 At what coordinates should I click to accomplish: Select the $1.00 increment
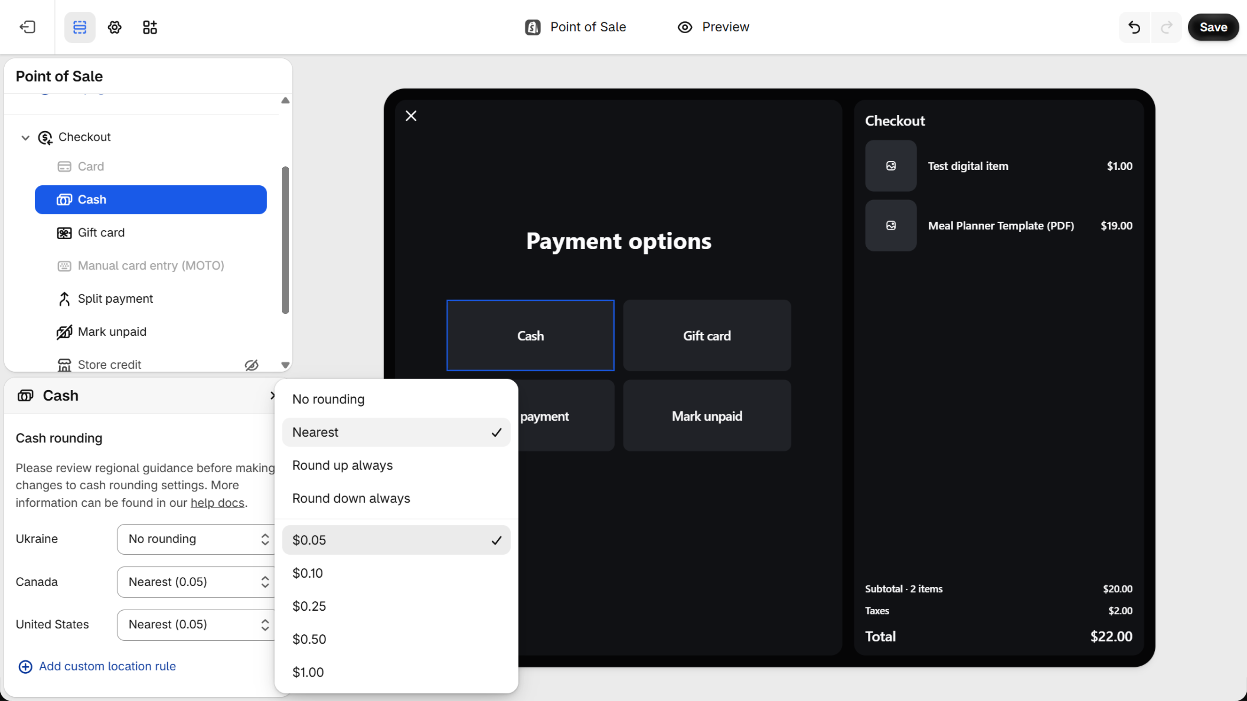tap(396, 672)
